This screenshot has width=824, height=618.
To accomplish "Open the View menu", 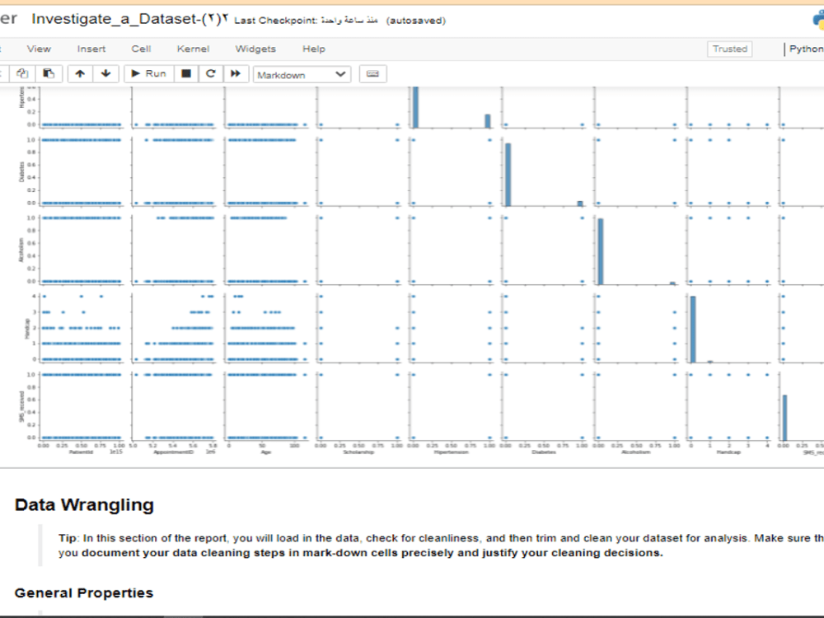I will coord(38,49).
